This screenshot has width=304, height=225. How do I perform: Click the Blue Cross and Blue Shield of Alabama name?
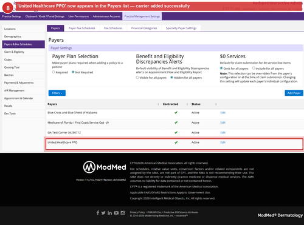[72, 113]
